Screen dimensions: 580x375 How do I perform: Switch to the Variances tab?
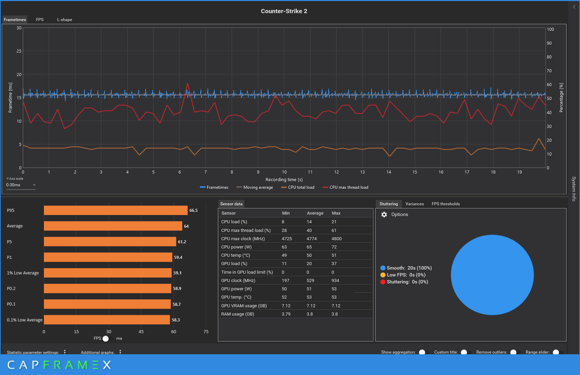[415, 204]
